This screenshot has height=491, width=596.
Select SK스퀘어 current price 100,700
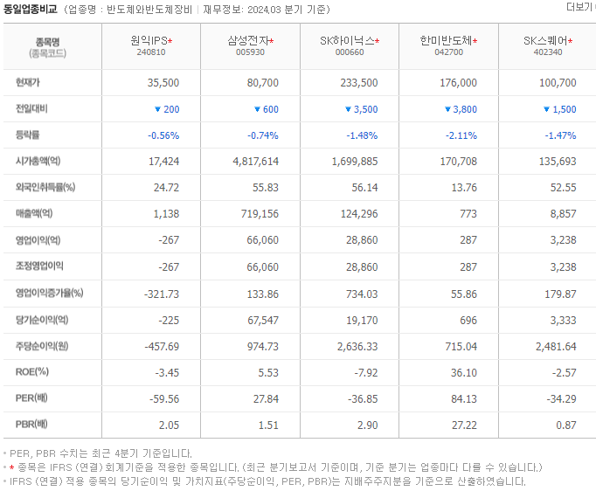click(x=558, y=83)
